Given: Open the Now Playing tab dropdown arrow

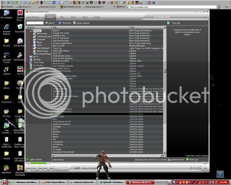Looking at the screenshot, I should [42, 17].
